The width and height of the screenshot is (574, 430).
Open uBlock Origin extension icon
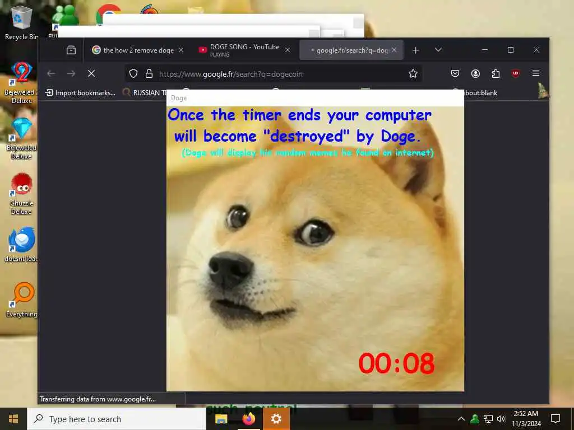[x=516, y=73]
